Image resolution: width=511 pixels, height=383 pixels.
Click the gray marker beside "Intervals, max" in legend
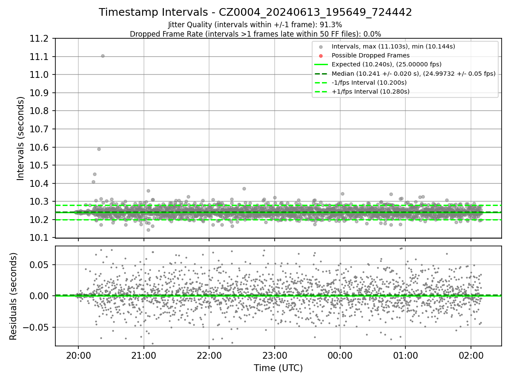pos(321,47)
